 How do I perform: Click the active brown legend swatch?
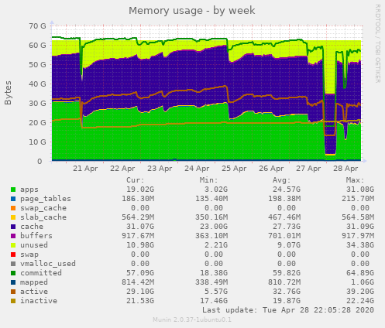(13, 292)
